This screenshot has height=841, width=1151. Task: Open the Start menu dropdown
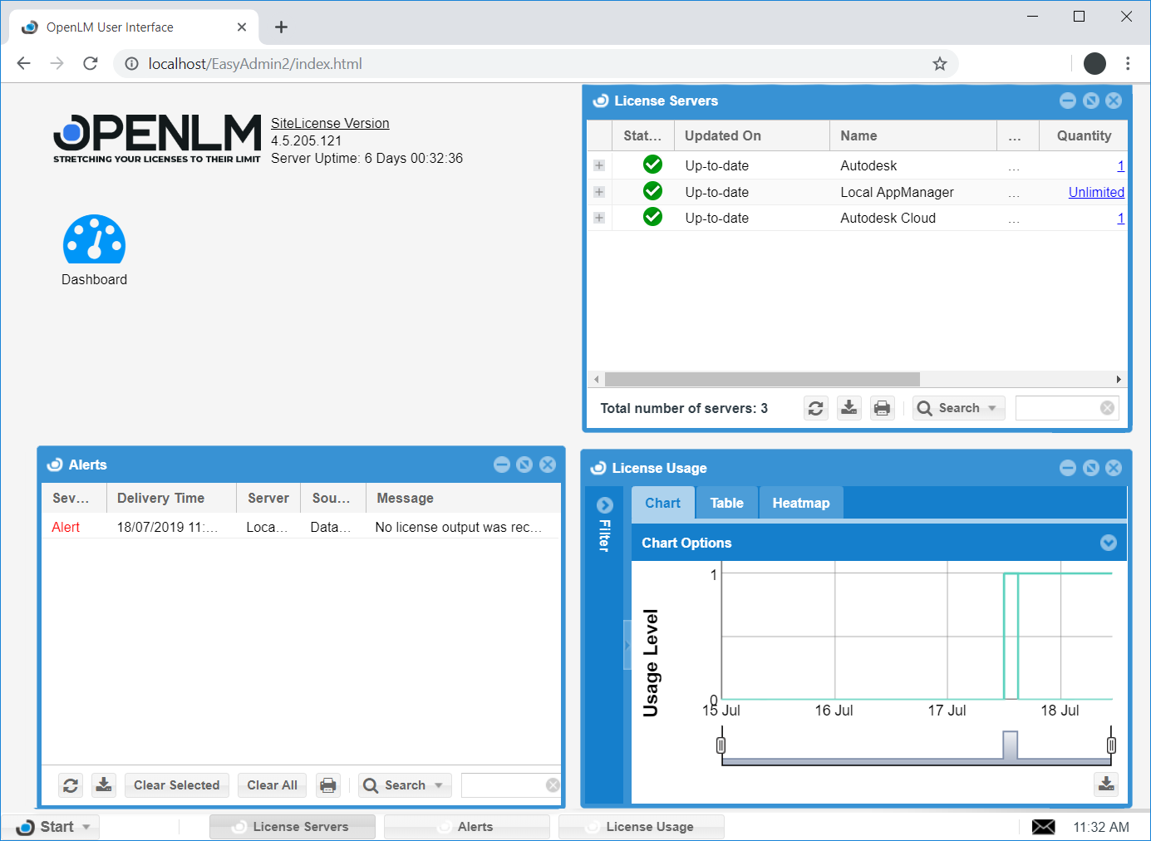(57, 827)
